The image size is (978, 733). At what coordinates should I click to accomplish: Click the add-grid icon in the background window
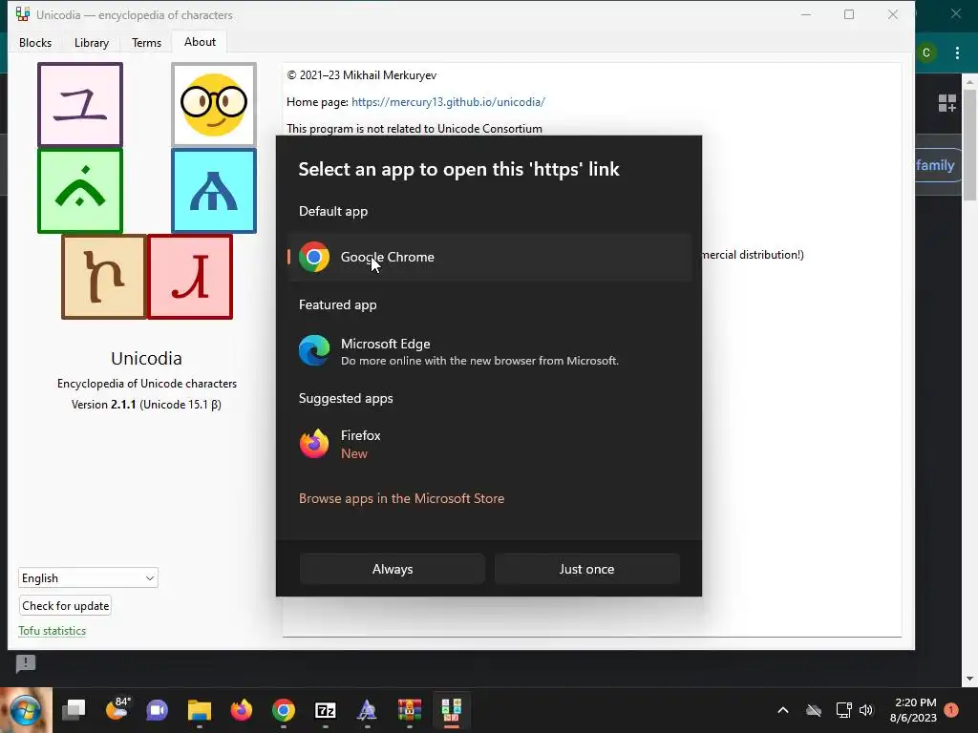point(946,103)
